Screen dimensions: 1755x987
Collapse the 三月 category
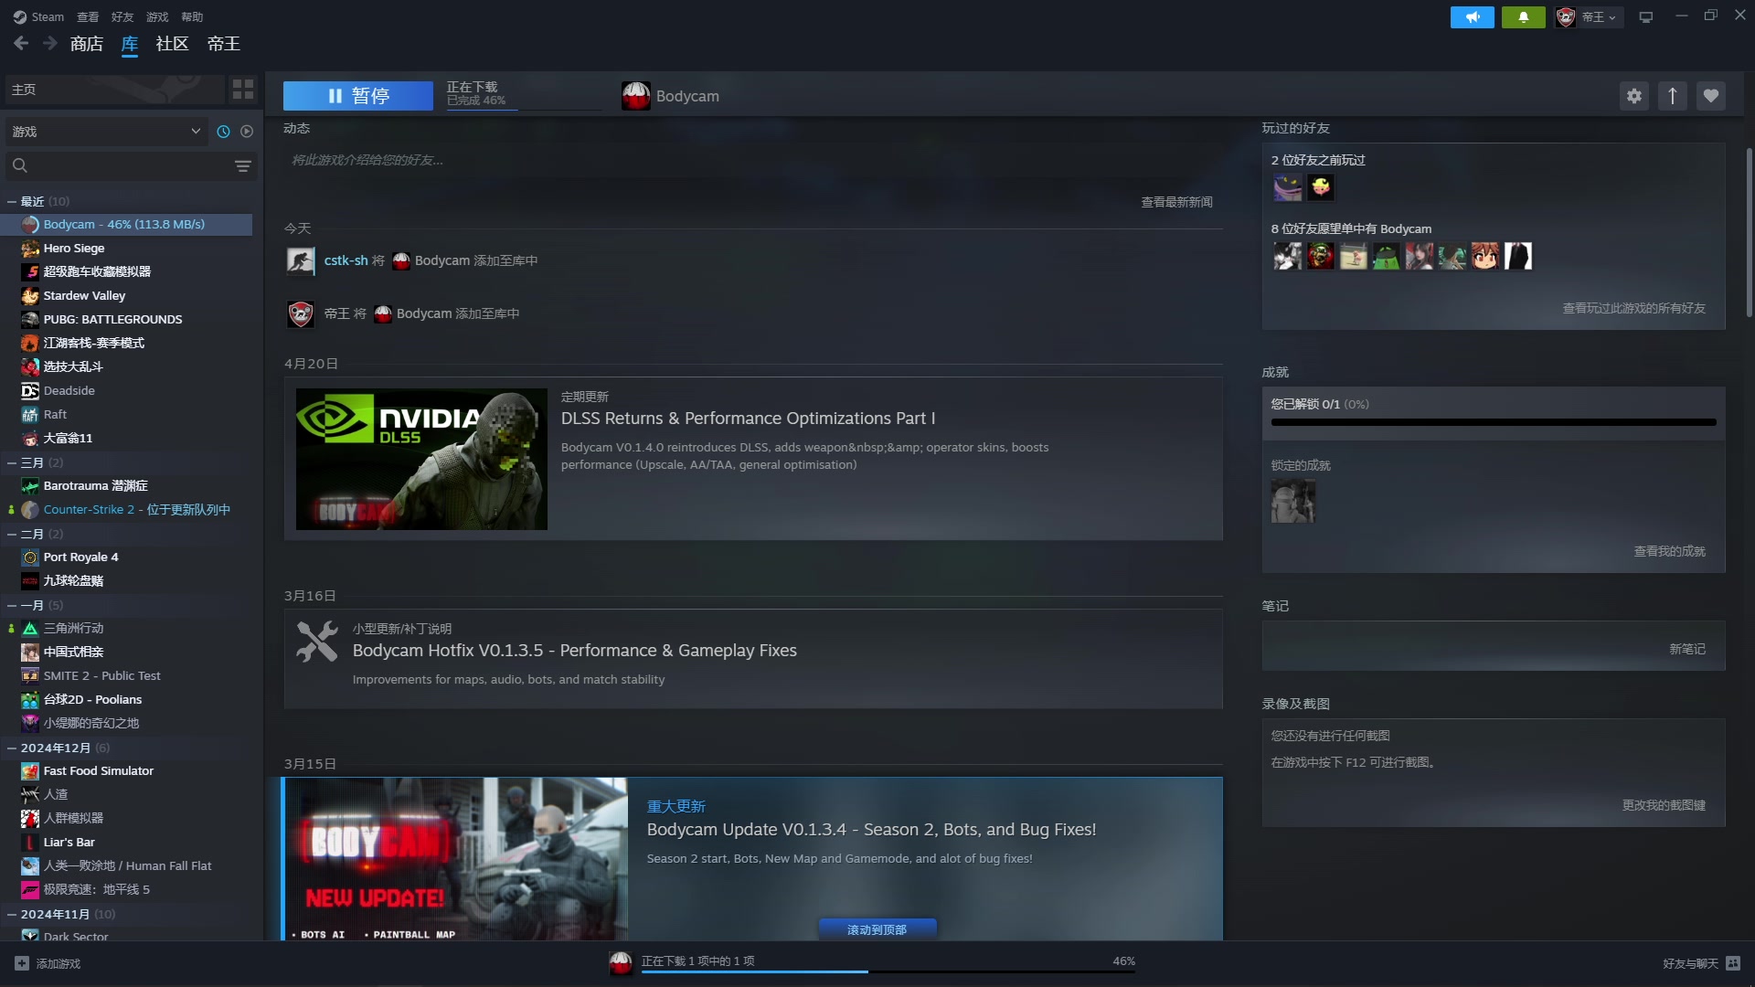13,462
